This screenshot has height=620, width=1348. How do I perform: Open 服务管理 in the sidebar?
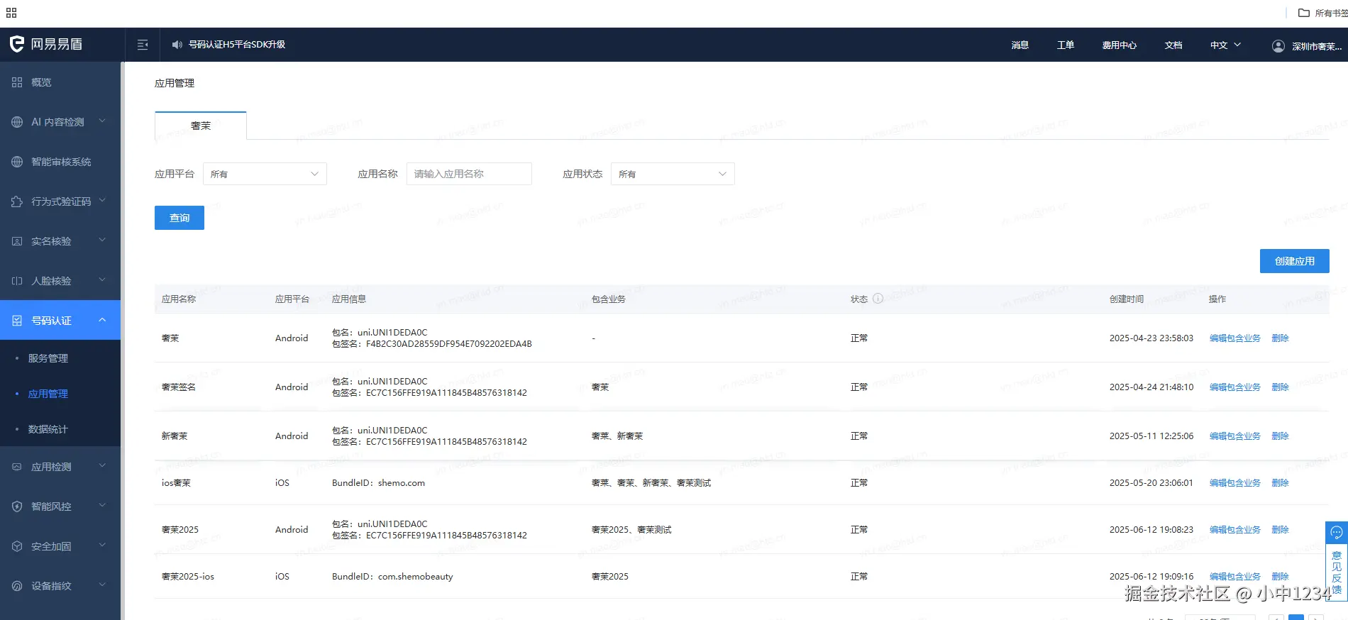click(x=48, y=358)
